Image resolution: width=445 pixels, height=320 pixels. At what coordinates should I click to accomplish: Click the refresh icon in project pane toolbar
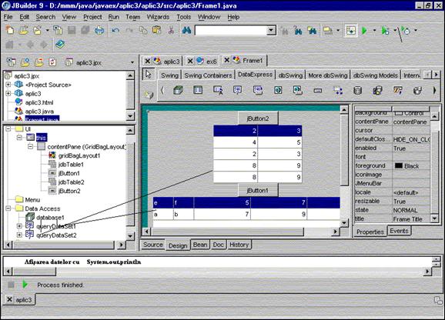tap(52, 62)
